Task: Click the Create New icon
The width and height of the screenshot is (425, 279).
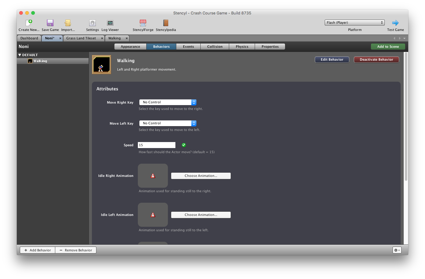Action: (x=29, y=23)
